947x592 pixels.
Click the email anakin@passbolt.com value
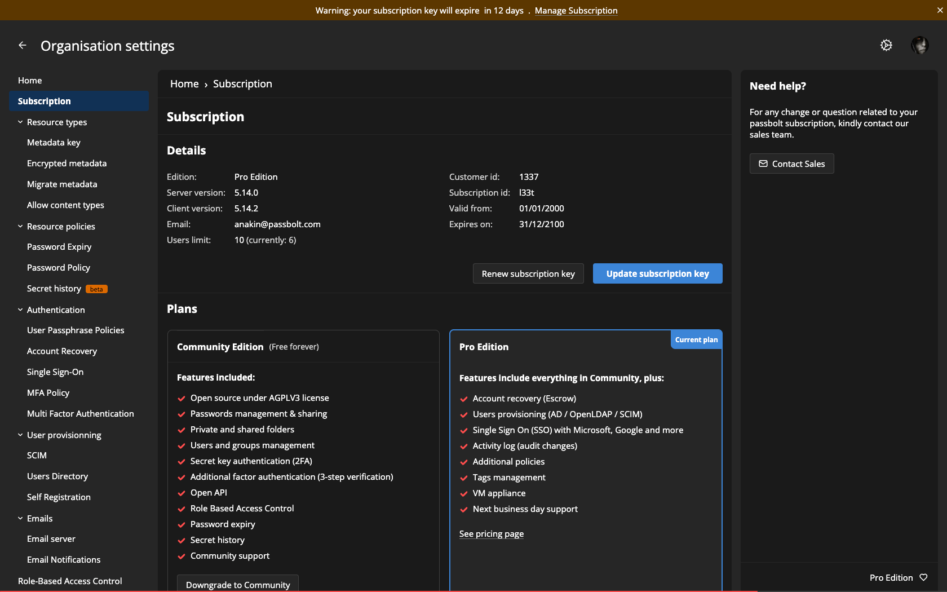pyautogui.click(x=277, y=224)
